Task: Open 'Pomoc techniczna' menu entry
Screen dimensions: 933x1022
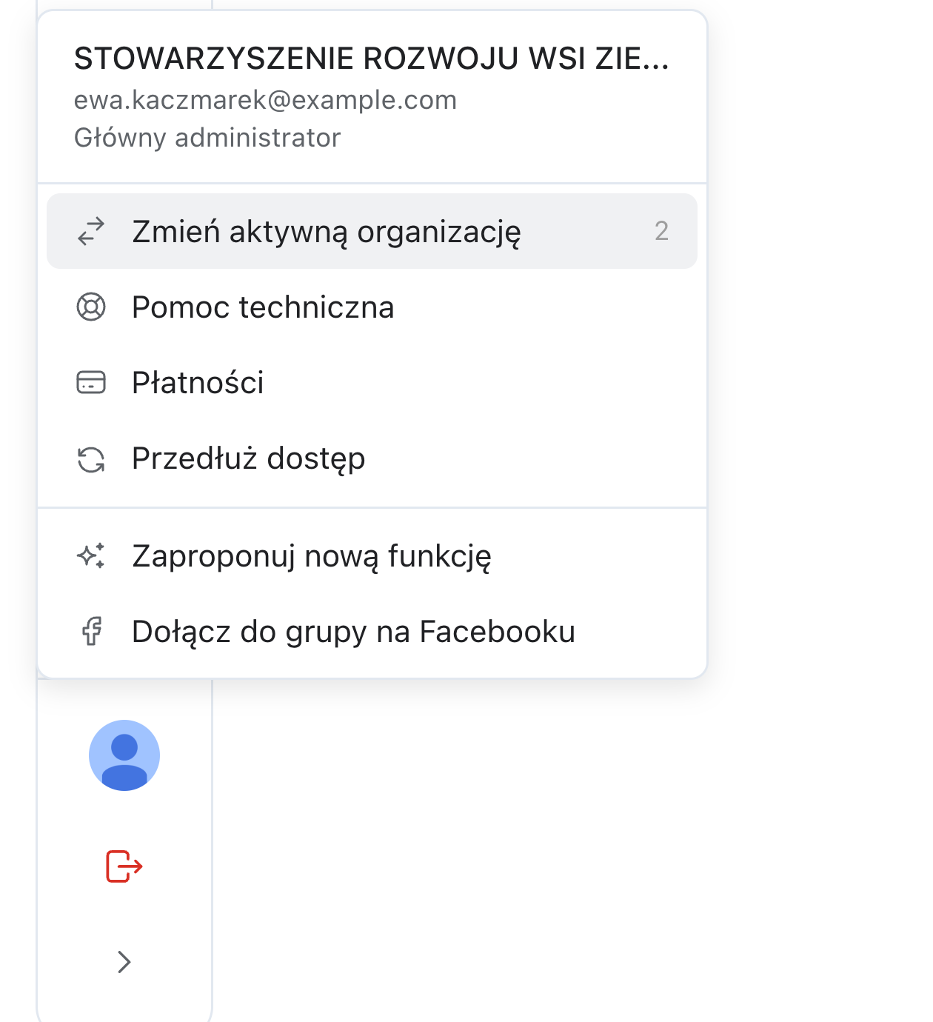Action: coord(372,307)
